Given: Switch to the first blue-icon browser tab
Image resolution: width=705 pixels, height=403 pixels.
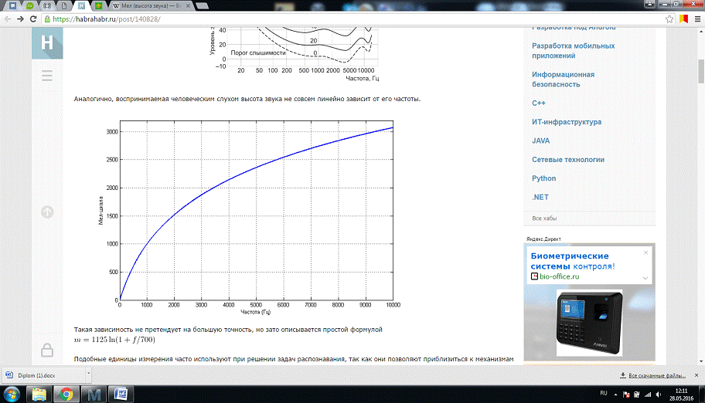Looking at the screenshot, I should 13,6.
